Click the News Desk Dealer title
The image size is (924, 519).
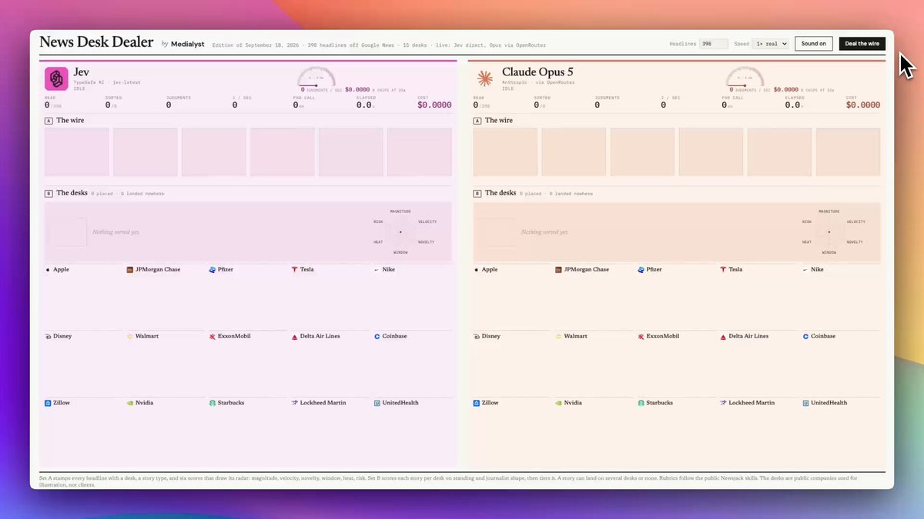96,43
